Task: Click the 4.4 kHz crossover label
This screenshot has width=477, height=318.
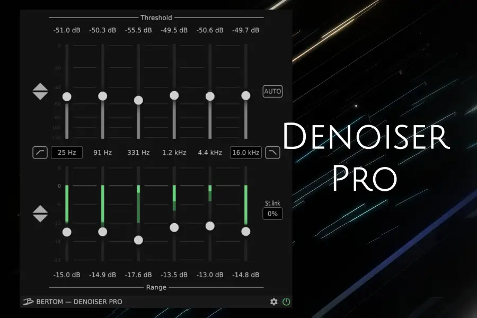Action: tap(210, 153)
